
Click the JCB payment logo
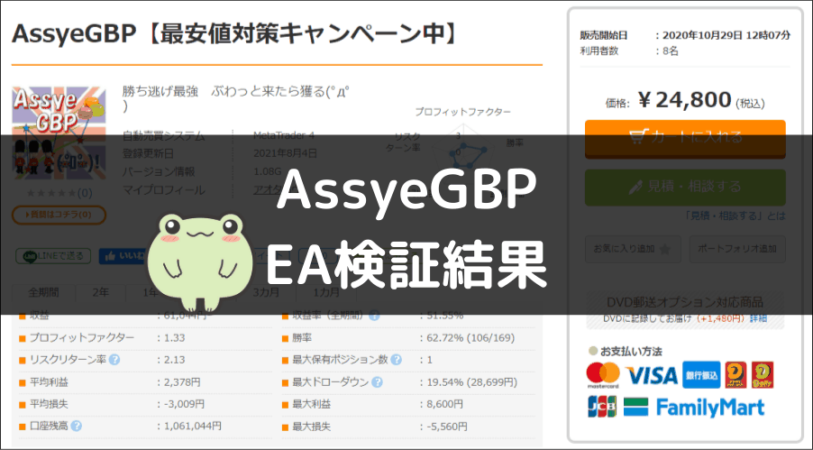[602, 407]
